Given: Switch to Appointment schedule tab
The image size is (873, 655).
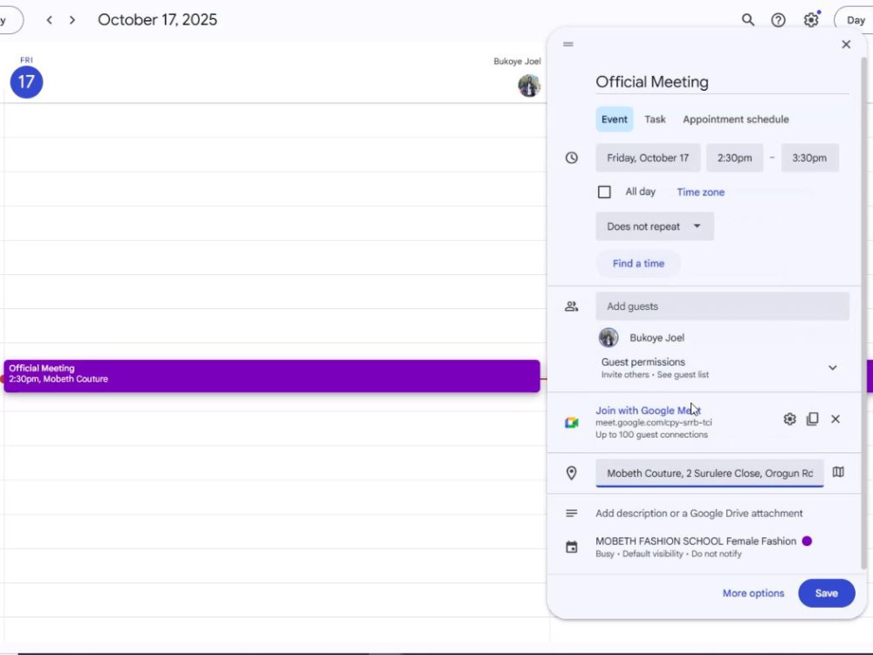Looking at the screenshot, I should (735, 119).
